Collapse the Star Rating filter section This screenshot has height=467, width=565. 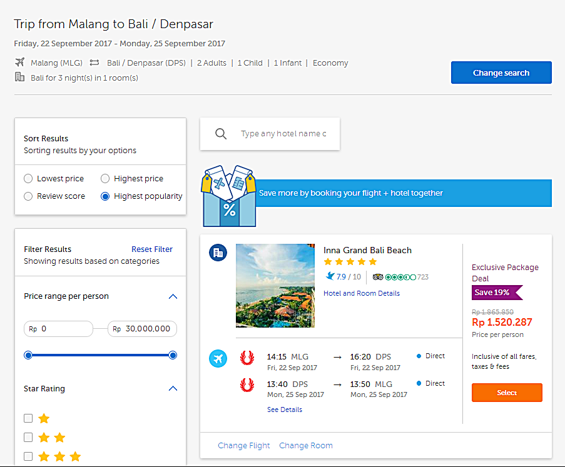[173, 389]
